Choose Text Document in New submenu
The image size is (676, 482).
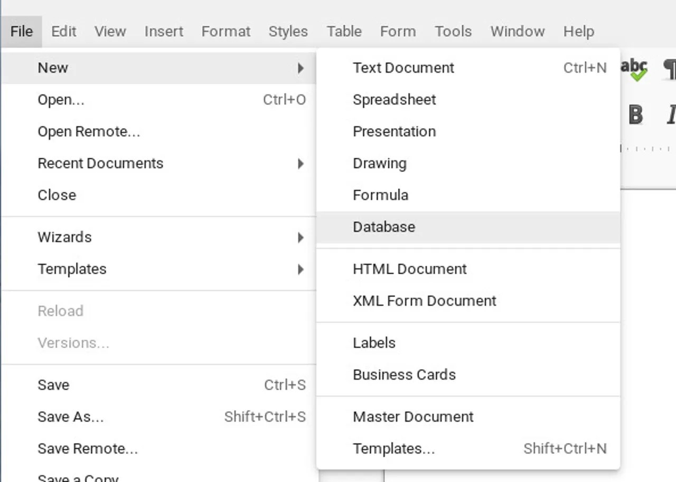pos(403,68)
